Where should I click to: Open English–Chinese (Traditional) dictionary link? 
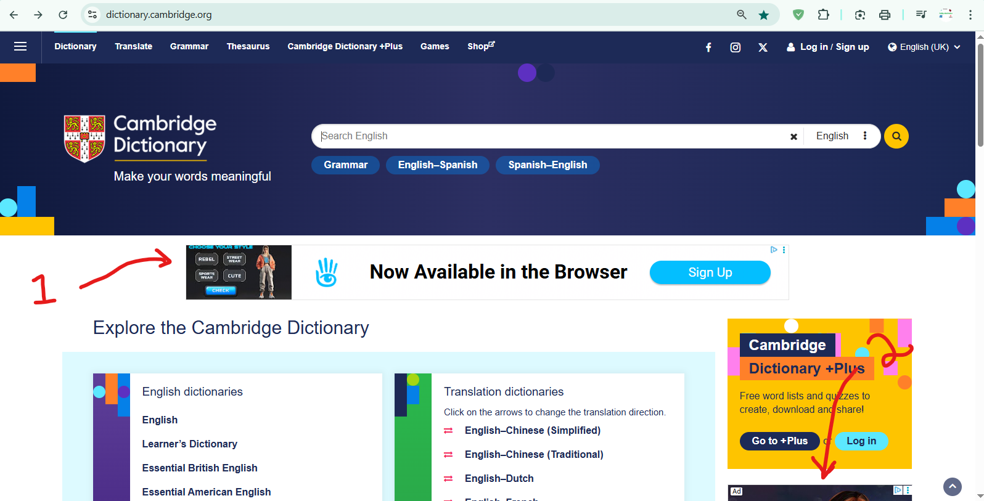click(x=534, y=455)
